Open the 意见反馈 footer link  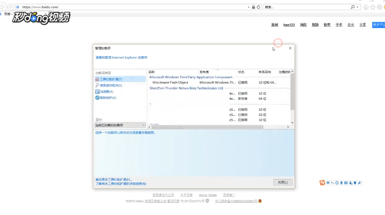(x=173, y=201)
